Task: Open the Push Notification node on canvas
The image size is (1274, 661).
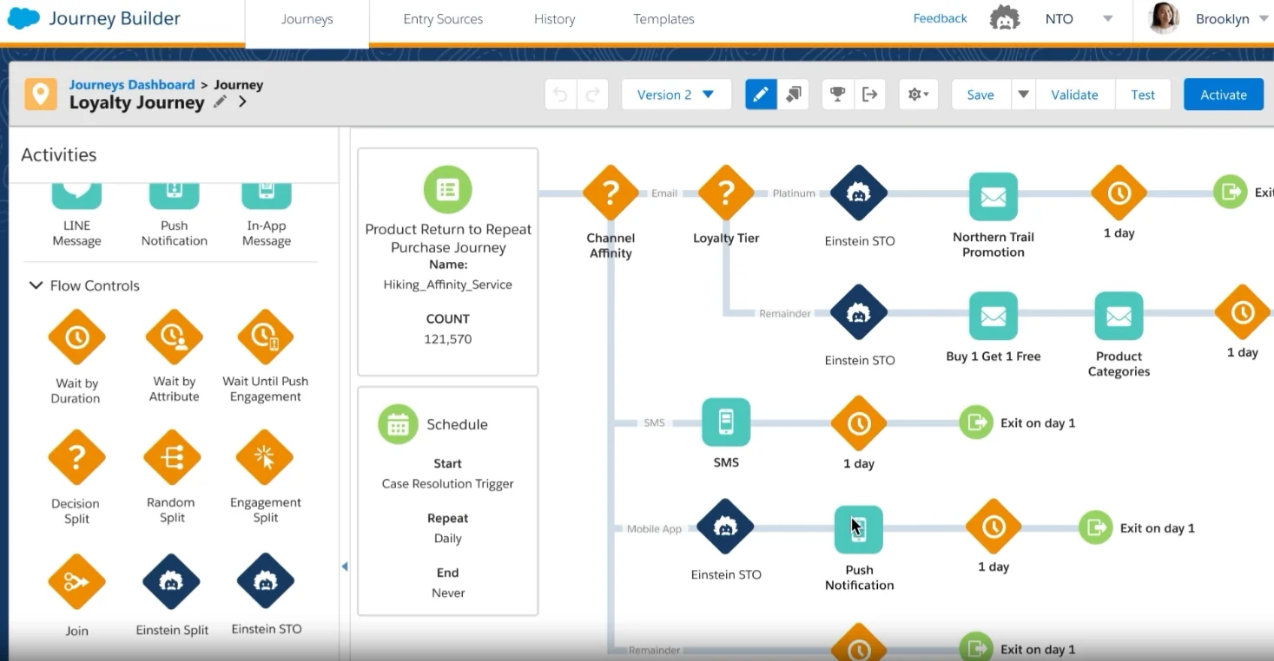Action: click(x=858, y=529)
